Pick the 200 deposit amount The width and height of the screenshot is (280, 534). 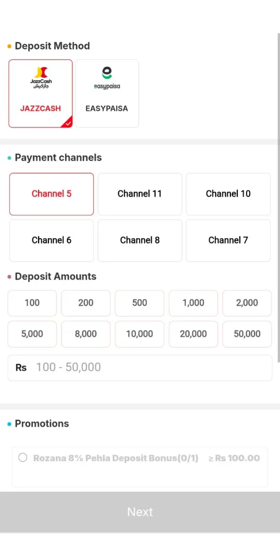(86, 303)
